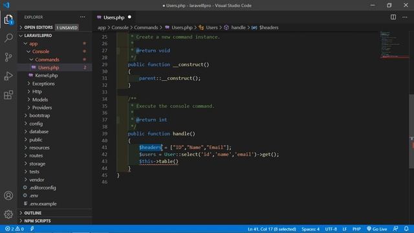Open the feedback icon in status bar
The image size is (414, 233).
point(395,229)
